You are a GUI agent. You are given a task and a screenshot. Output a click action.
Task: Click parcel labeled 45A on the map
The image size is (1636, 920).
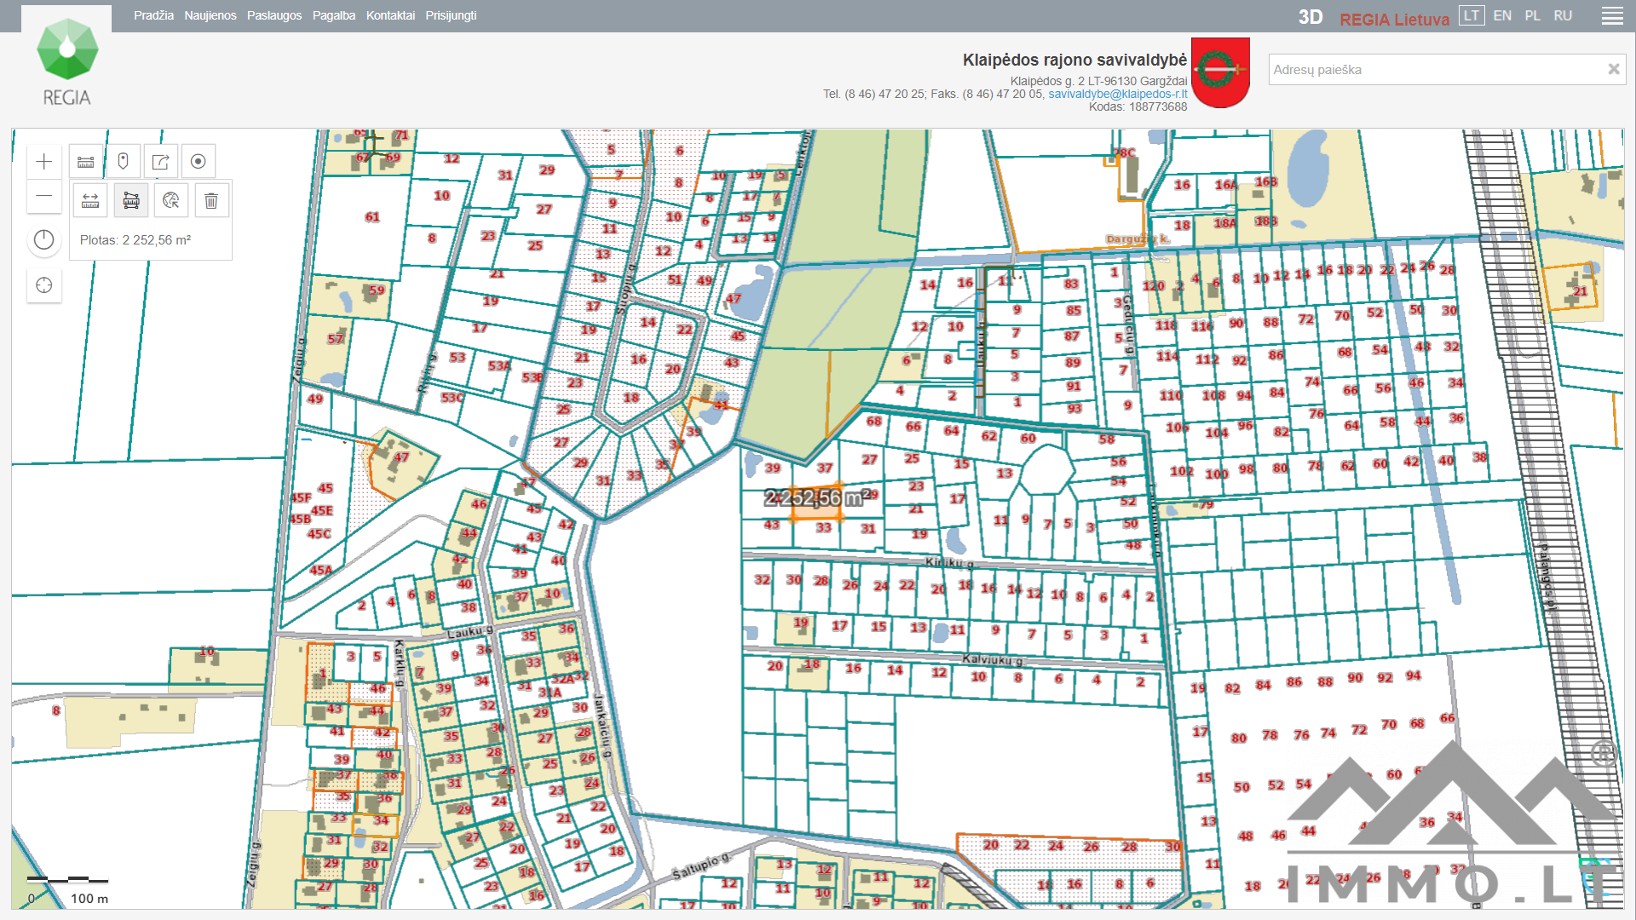point(321,570)
